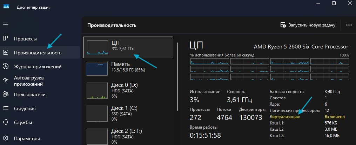Image resolution: width=356 pixels, height=145 pixels.
Task: Click the Службы puzzle icon
Action: pyautogui.click(x=6, y=122)
